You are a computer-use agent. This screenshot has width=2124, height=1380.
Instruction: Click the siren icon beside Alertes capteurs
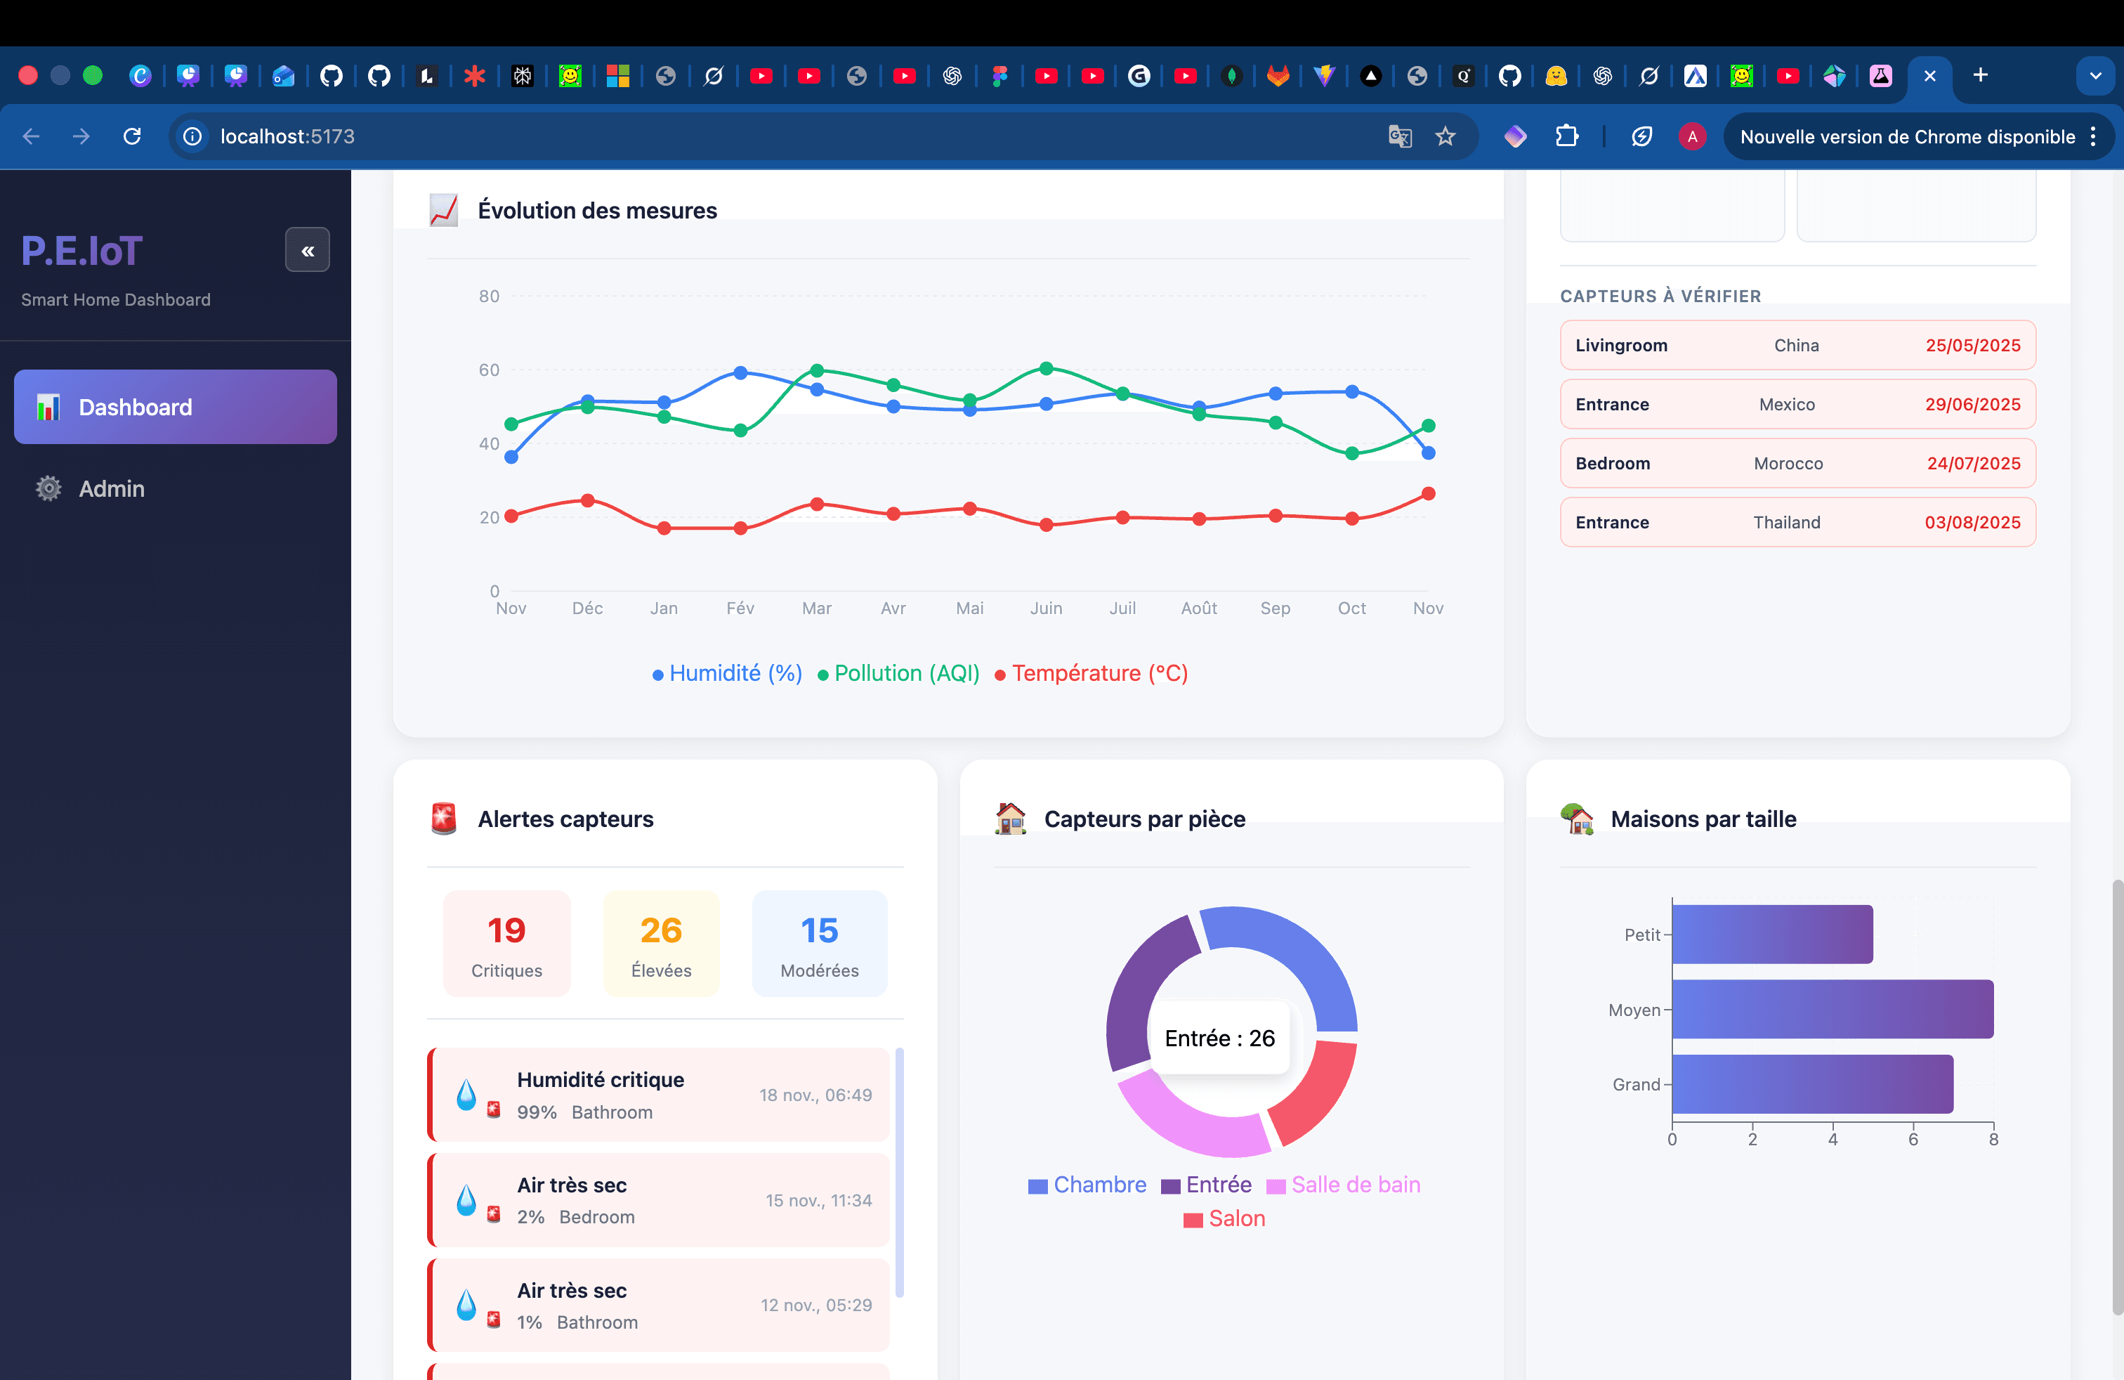click(443, 819)
